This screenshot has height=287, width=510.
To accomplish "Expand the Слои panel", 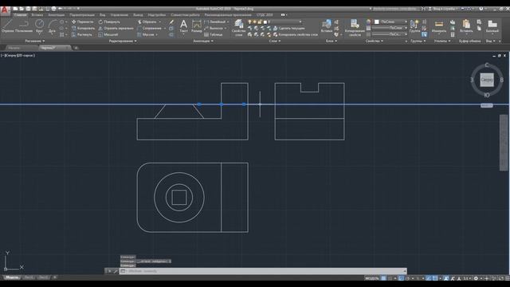I will pyautogui.click(x=274, y=41).
